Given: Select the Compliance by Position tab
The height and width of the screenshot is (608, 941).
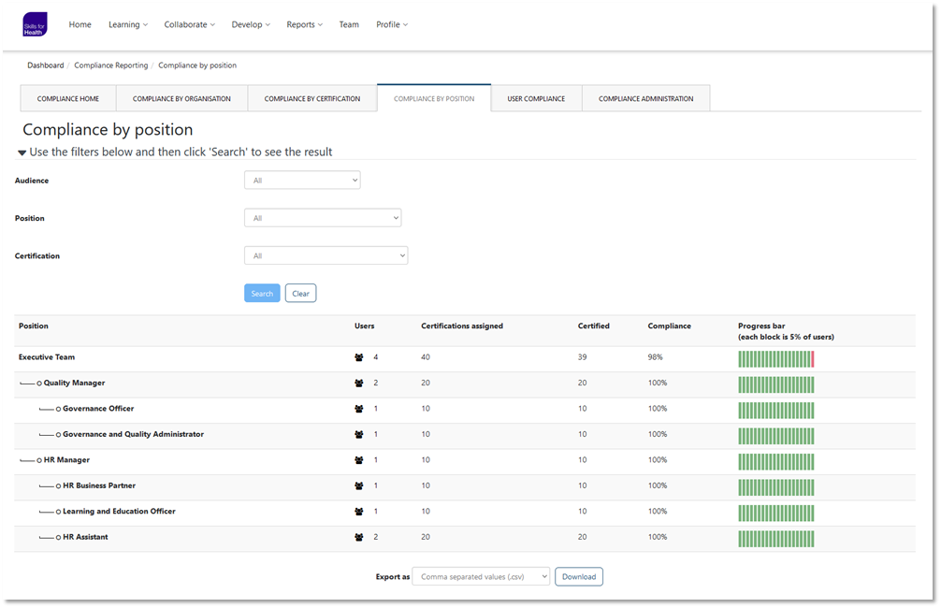Looking at the screenshot, I should [434, 98].
